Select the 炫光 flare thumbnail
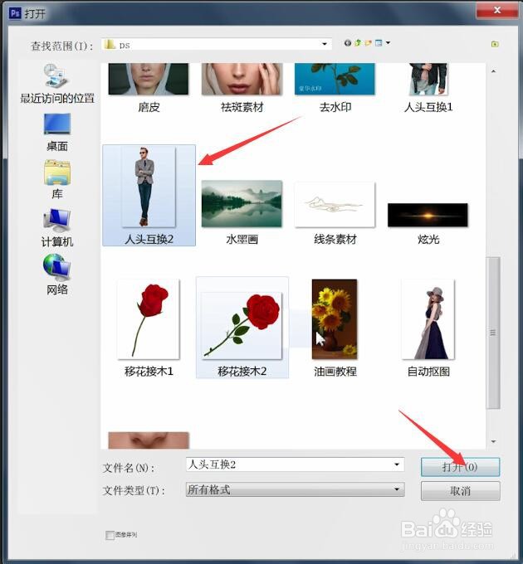 tap(428, 215)
